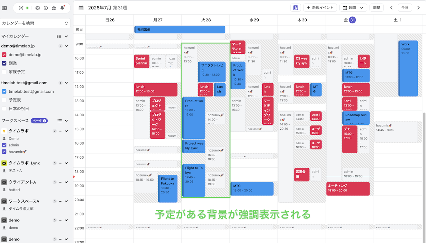Open more options for クライアントA
426x243 pixels.
click(61, 182)
